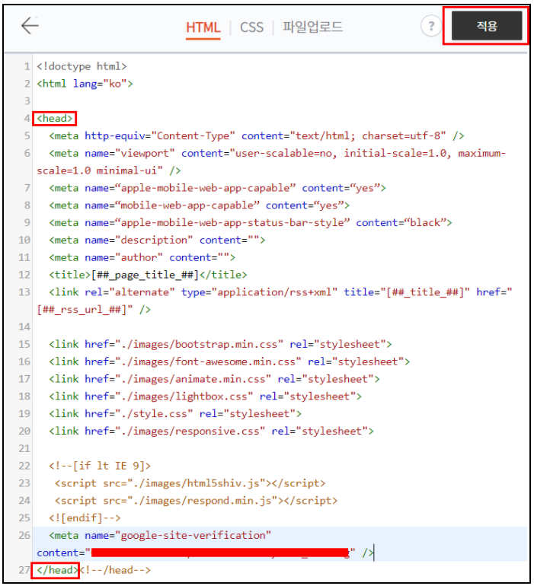The image size is (534, 586).
Task: Switch to the CSS tab
Action: pos(252,27)
